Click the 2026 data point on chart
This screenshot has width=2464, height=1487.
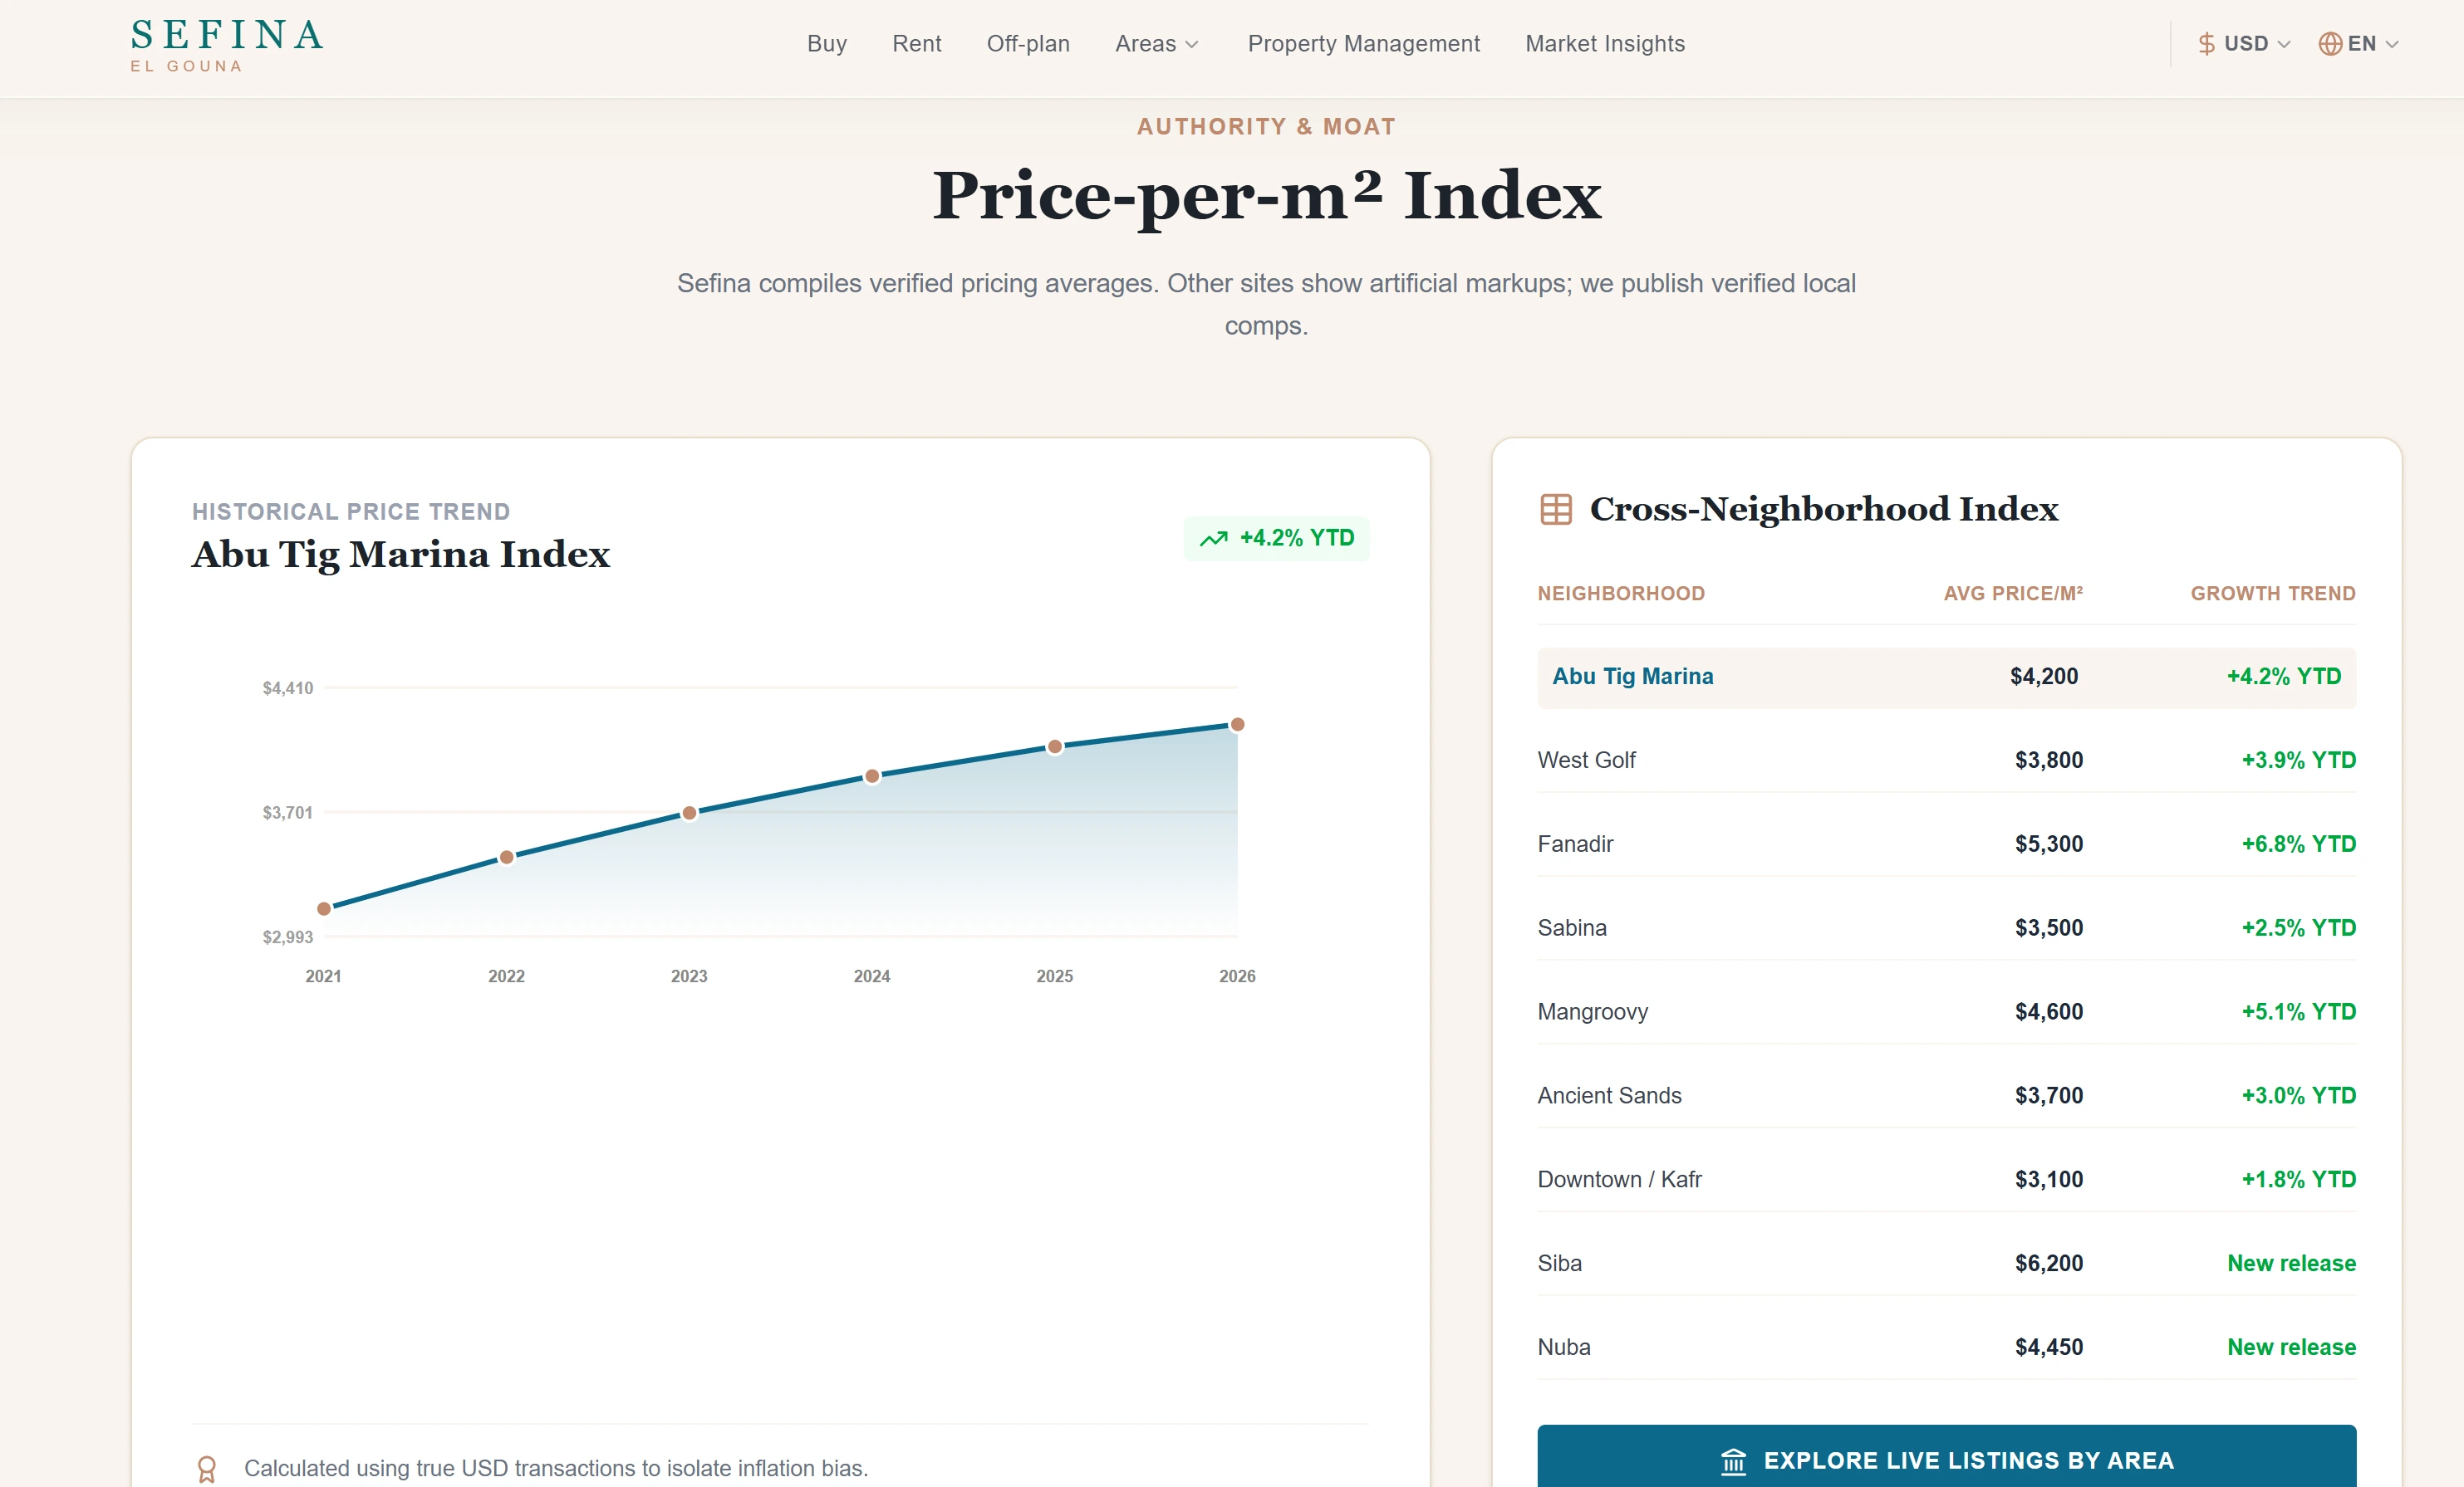point(1237,725)
